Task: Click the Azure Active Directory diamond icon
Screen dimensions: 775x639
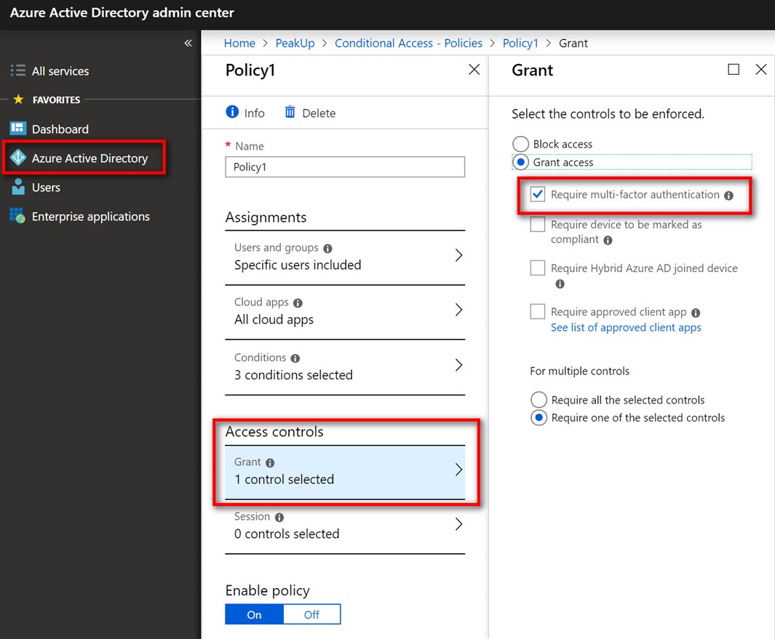Action: (17, 158)
